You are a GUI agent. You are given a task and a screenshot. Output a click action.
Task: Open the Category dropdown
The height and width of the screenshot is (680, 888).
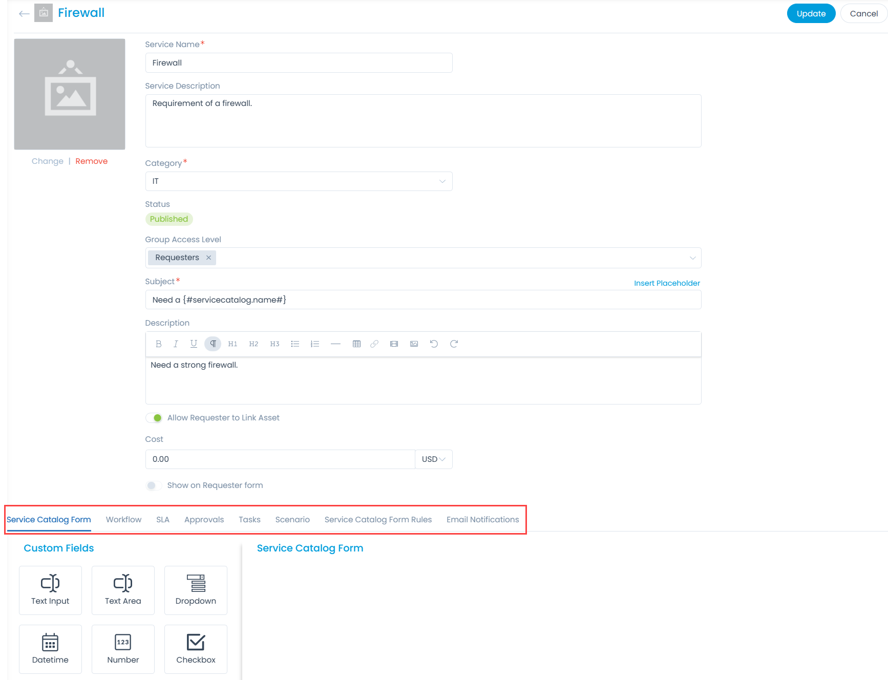click(x=442, y=181)
